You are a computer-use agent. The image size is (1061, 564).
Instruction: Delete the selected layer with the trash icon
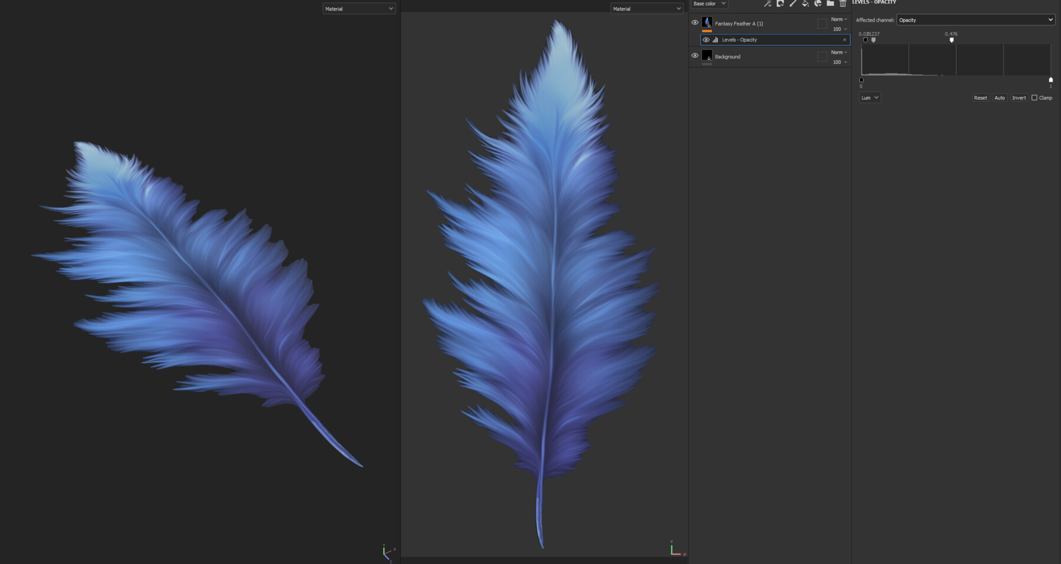click(x=842, y=4)
